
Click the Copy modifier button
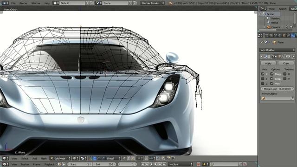(286, 63)
